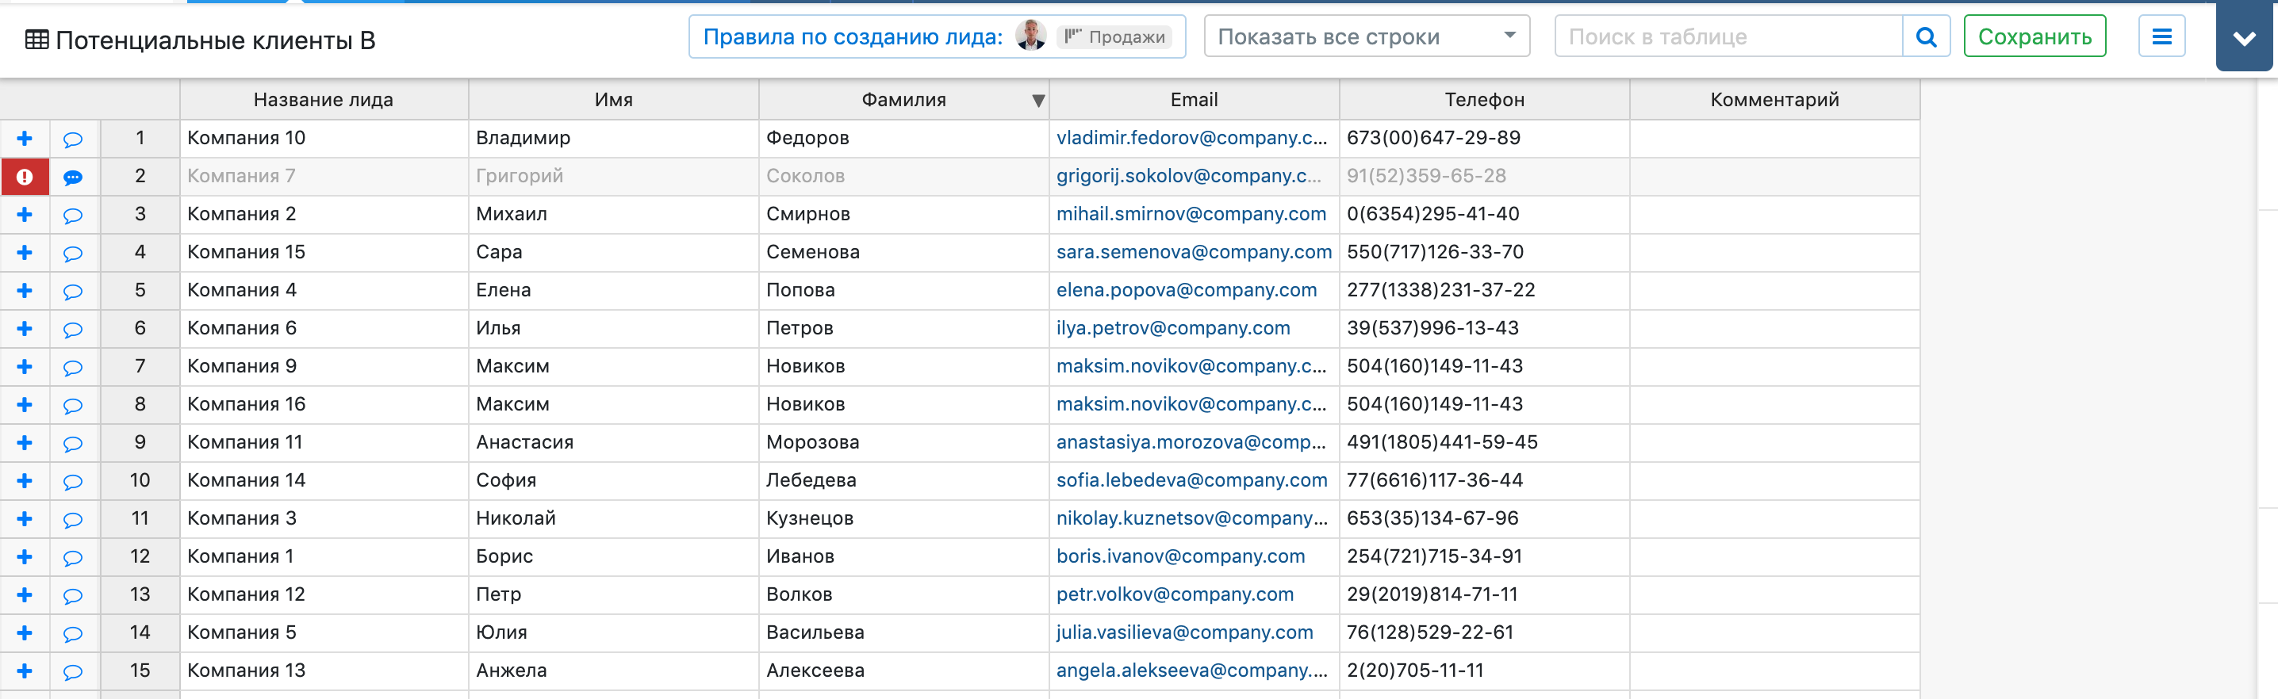Click the red error icon in row 2
Screen dimensions: 2278x699
tap(25, 177)
